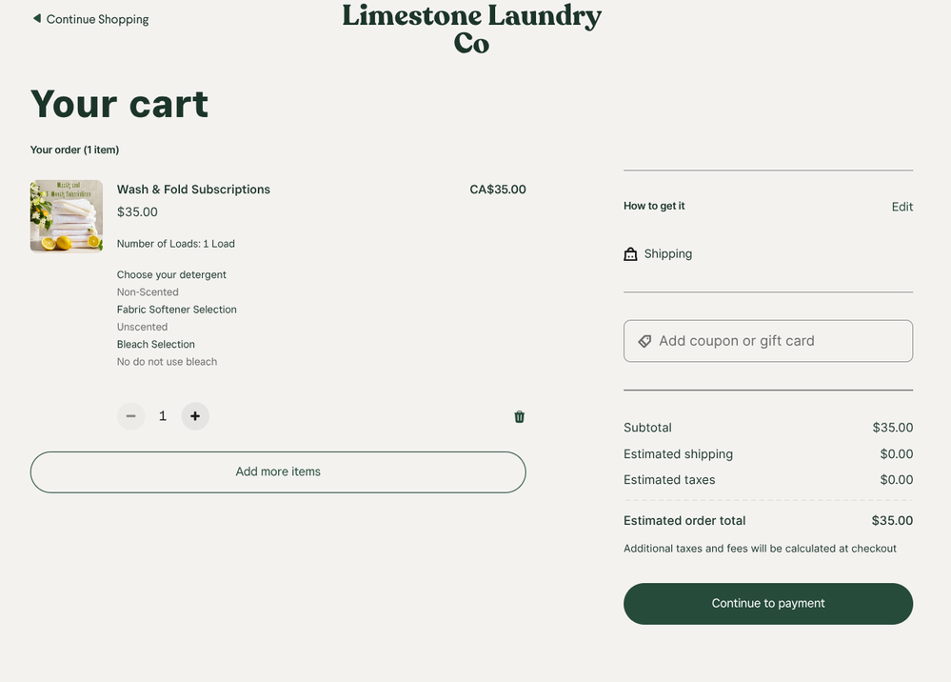Viewport: 951px width, 682px height.
Task: Click the Number of Loads detail text
Action: [175, 244]
